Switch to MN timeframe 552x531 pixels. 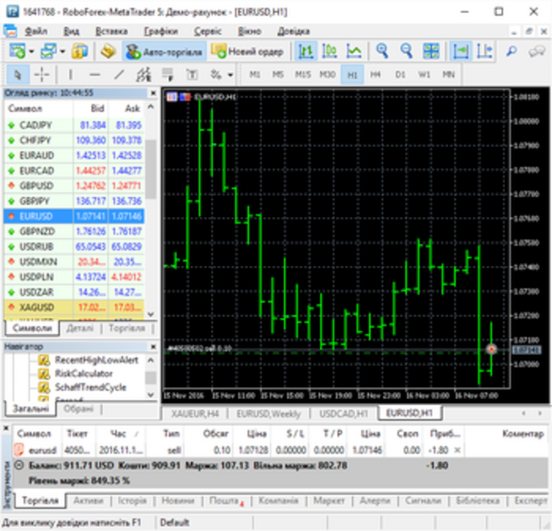pyautogui.click(x=449, y=74)
